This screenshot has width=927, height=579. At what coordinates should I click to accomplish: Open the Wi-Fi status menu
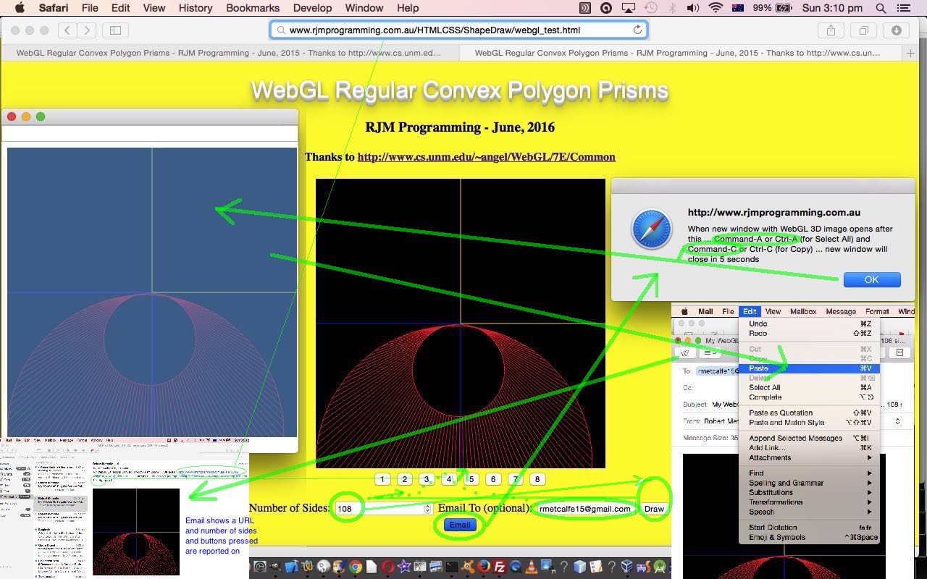pos(716,8)
